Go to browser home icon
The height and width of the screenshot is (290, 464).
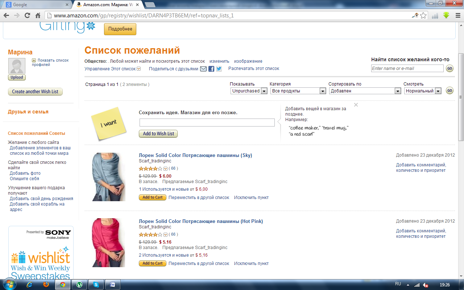click(38, 16)
